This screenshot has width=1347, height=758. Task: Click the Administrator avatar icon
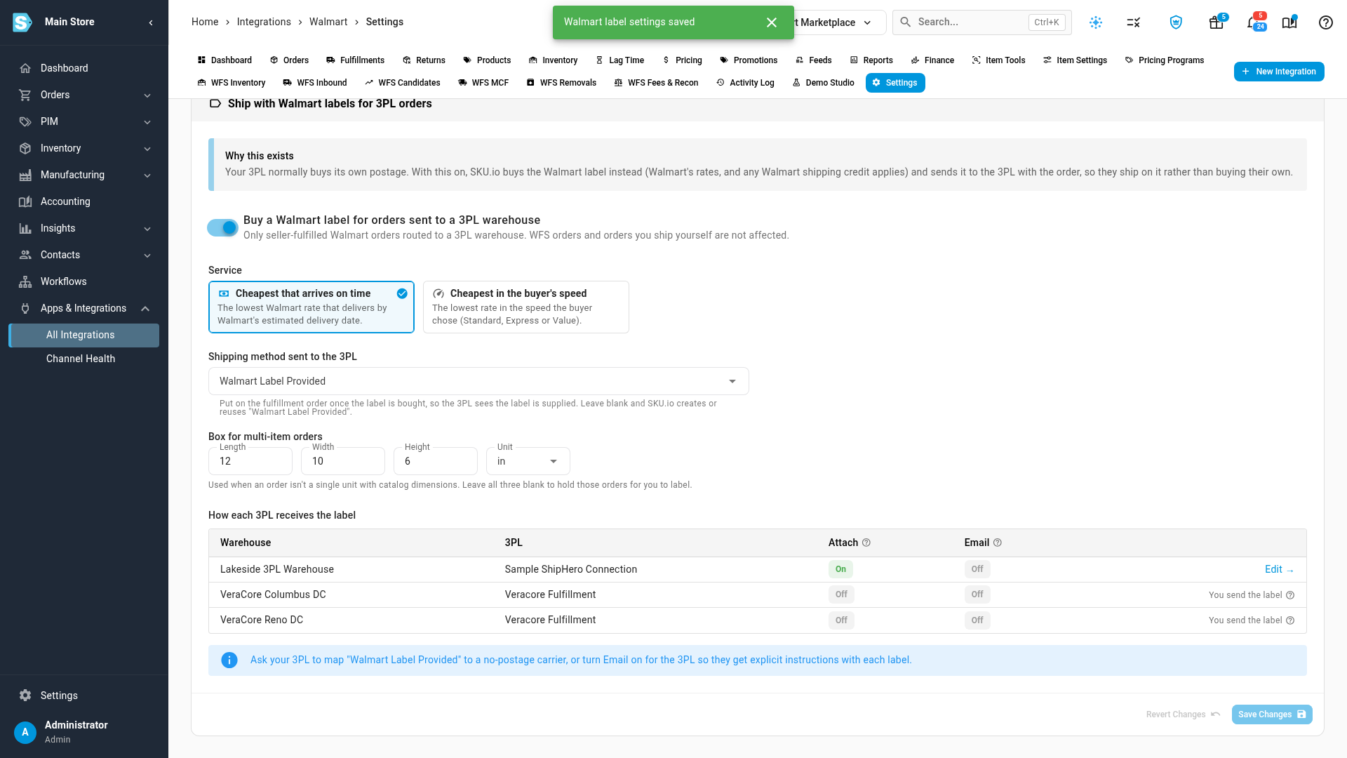tap(25, 732)
